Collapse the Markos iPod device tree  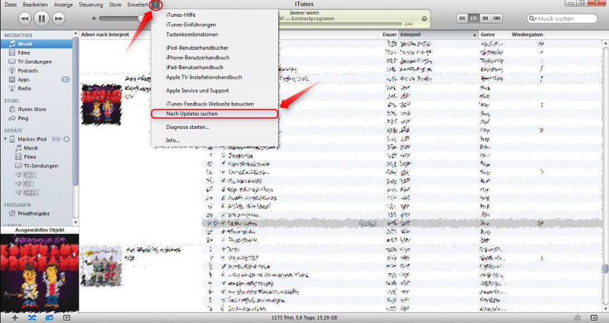pyautogui.click(x=5, y=139)
